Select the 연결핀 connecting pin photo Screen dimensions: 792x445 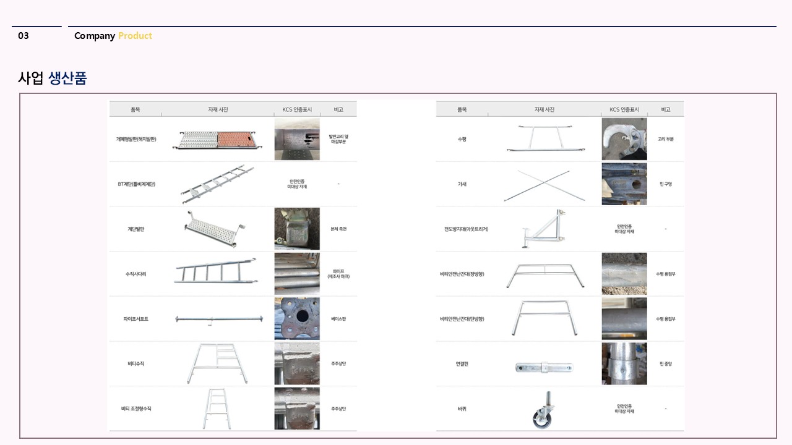pos(544,367)
